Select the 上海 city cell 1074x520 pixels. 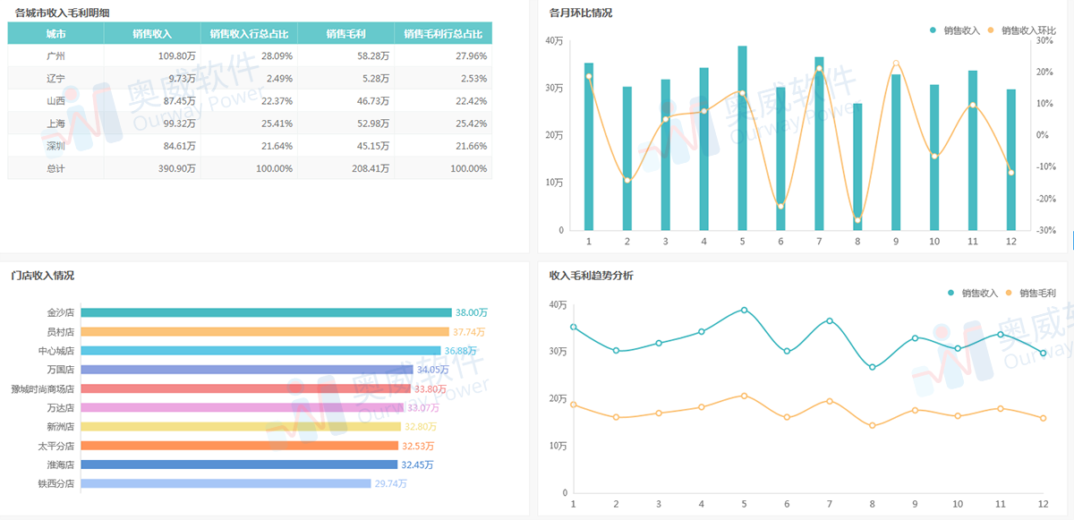(x=55, y=123)
